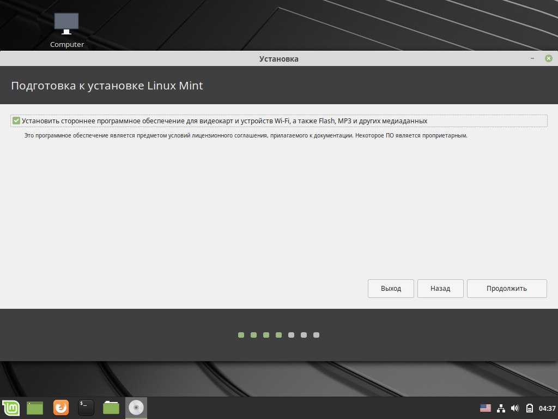Open the Linux Mint menu
The height and width of the screenshot is (419, 558).
(11, 408)
